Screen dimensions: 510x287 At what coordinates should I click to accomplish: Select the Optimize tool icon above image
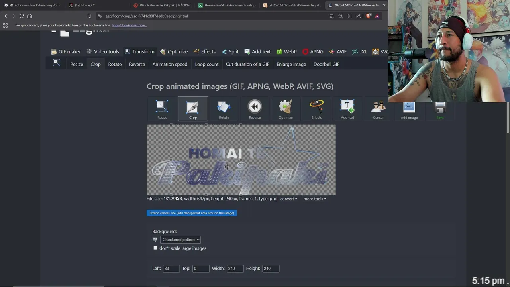(286, 109)
